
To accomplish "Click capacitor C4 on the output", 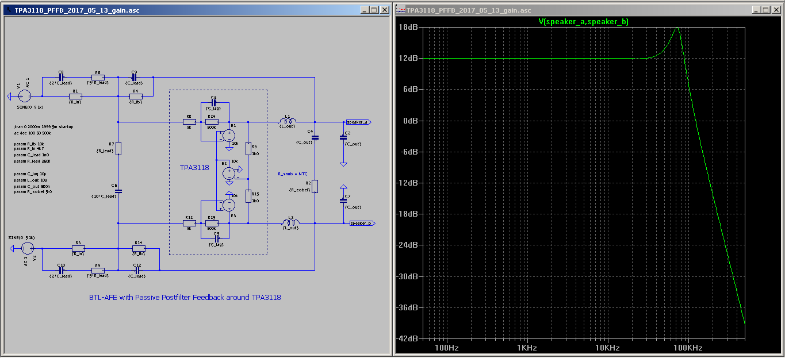I will click(315, 137).
